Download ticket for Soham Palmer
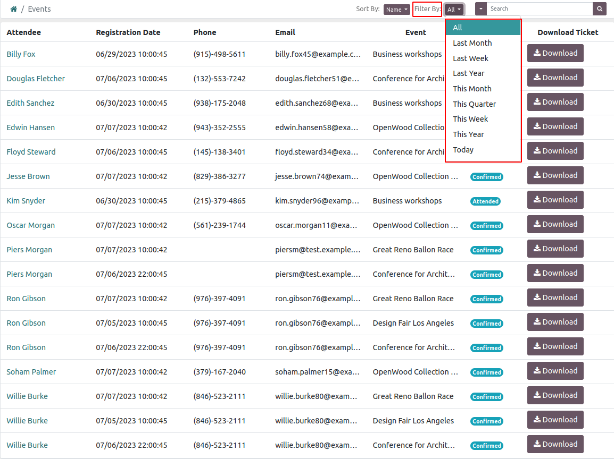Screen dimensions: 614x459 (x=555, y=371)
